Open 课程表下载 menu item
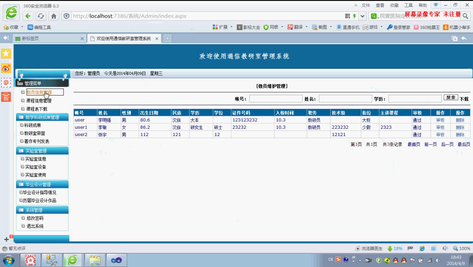 click(x=37, y=109)
